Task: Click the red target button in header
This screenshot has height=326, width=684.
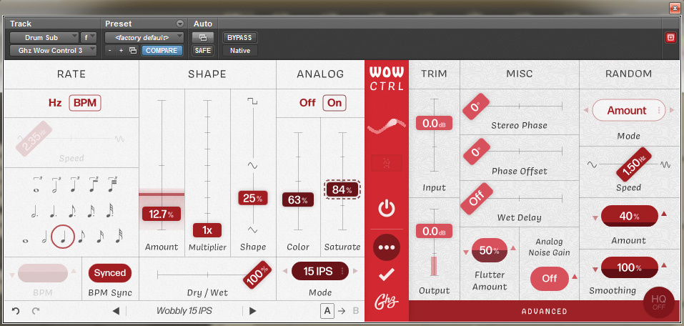Action: pos(670,37)
